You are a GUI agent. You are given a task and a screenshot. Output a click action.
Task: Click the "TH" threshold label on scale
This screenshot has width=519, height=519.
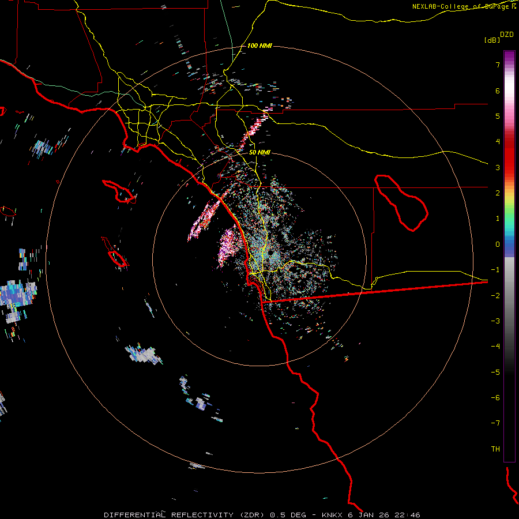[495, 449]
